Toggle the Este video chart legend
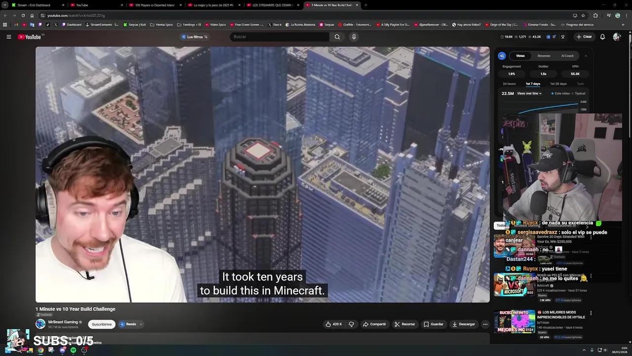 [x=560, y=93]
